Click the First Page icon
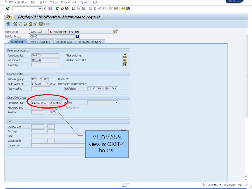252x189 pixels. click(x=91, y=8)
